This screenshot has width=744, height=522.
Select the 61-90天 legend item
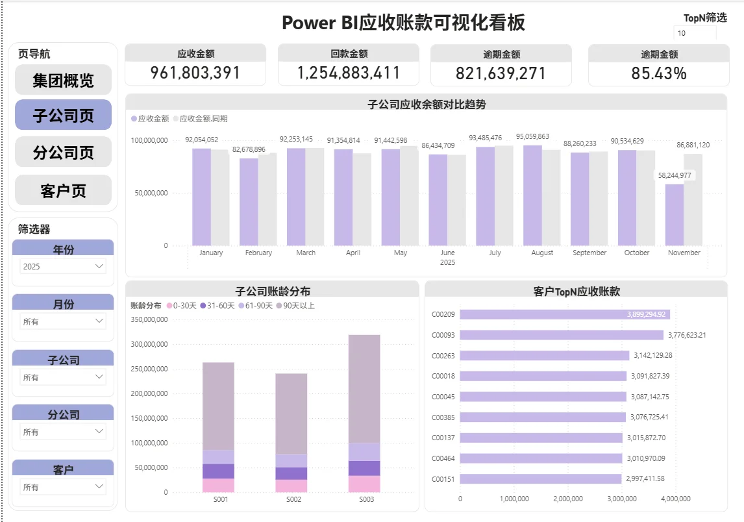click(x=255, y=306)
